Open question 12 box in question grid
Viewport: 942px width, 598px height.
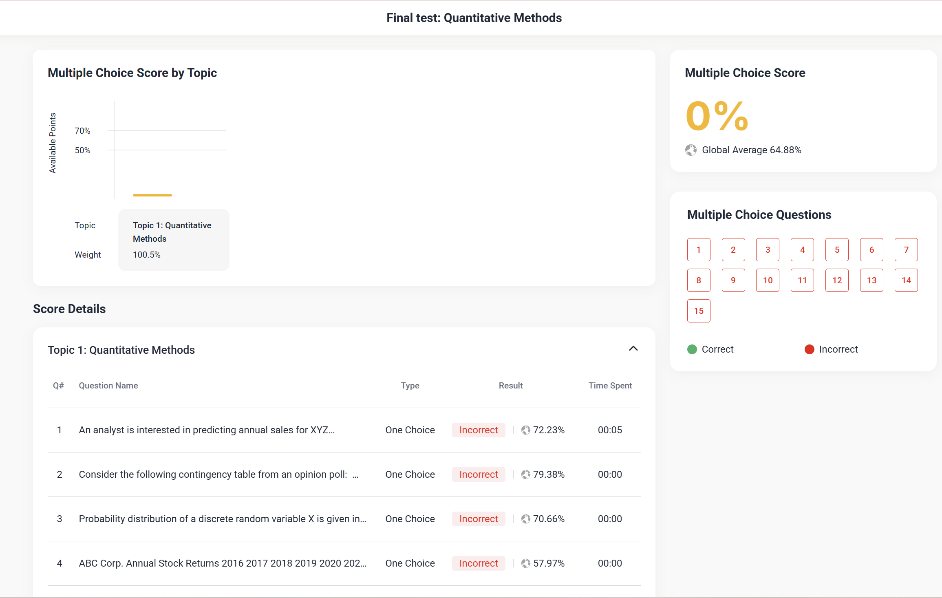tap(837, 280)
